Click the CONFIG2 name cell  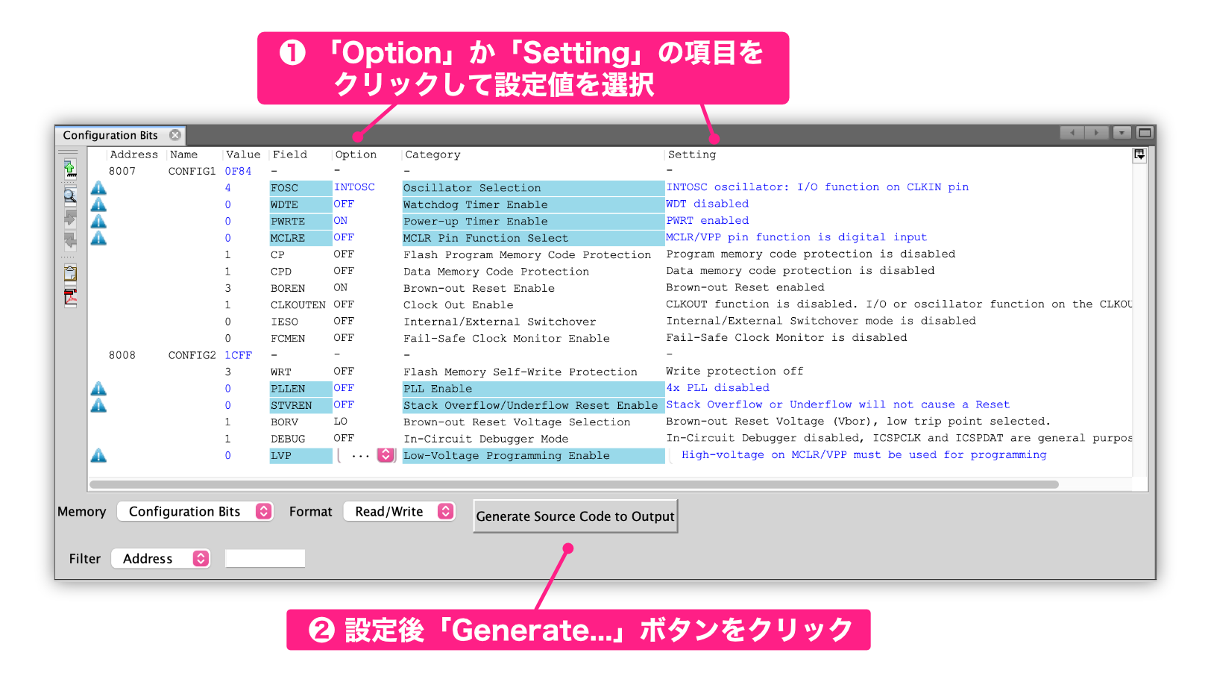point(192,355)
